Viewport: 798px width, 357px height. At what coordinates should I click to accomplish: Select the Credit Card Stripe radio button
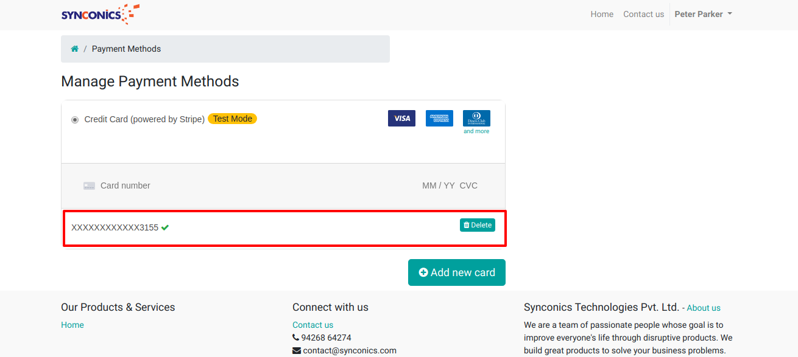(x=75, y=120)
